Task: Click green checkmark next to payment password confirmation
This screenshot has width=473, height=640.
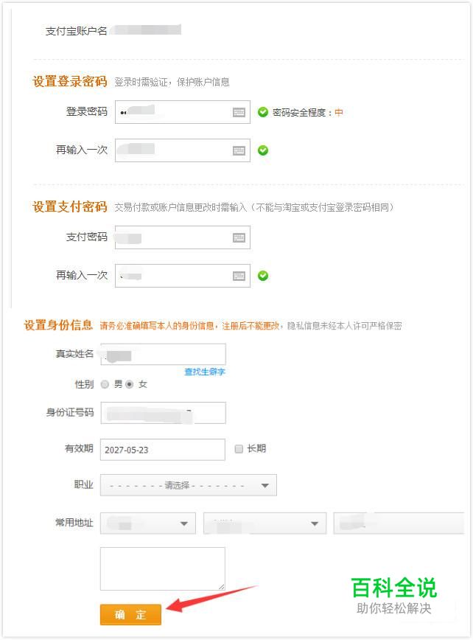Action: point(263,276)
